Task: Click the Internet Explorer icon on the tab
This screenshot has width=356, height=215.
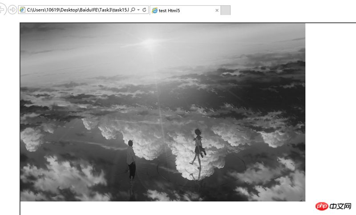Action: tap(154, 10)
